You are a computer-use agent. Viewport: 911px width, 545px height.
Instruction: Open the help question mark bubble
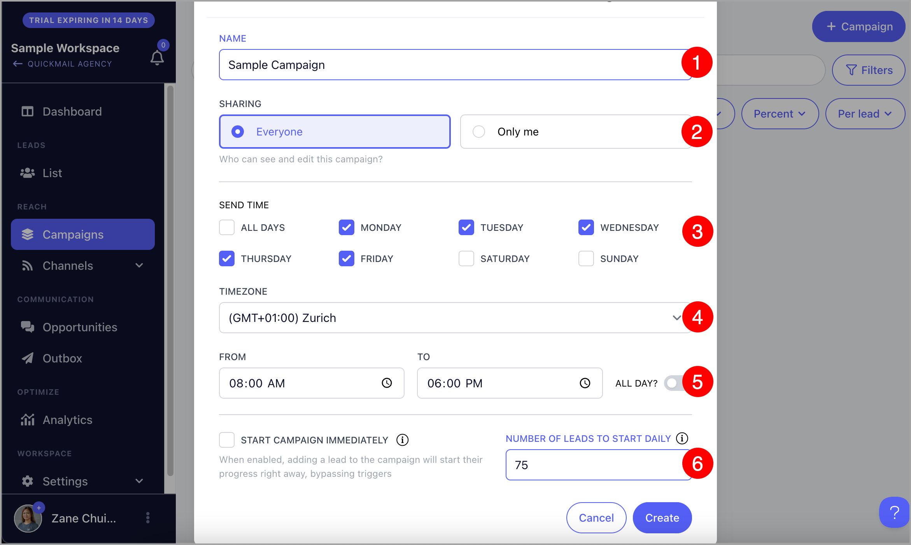pos(894,512)
